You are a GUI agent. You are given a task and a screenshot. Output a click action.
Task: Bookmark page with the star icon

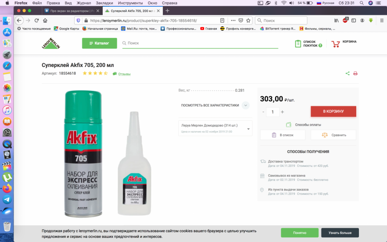click(x=248, y=20)
